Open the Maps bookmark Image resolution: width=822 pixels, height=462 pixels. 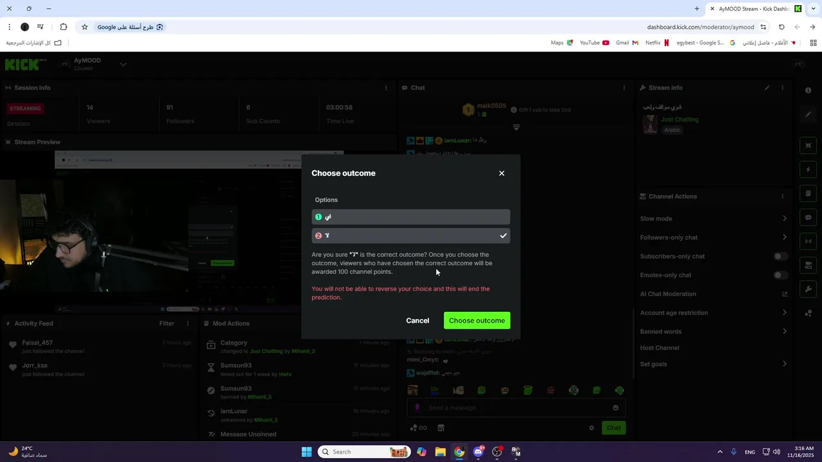pos(562,43)
